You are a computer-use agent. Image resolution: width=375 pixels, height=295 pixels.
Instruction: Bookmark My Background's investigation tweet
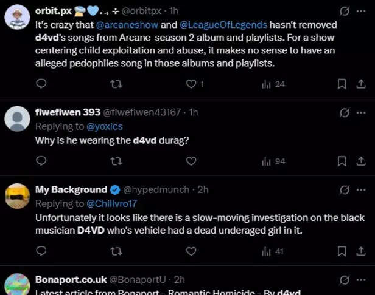pyautogui.click(x=342, y=250)
